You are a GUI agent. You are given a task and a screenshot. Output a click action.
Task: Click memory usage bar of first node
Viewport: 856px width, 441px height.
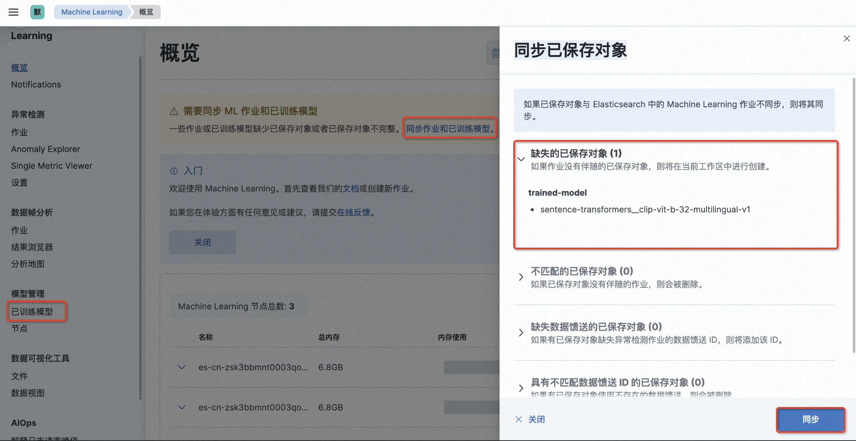pyautogui.click(x=472, y=367)
